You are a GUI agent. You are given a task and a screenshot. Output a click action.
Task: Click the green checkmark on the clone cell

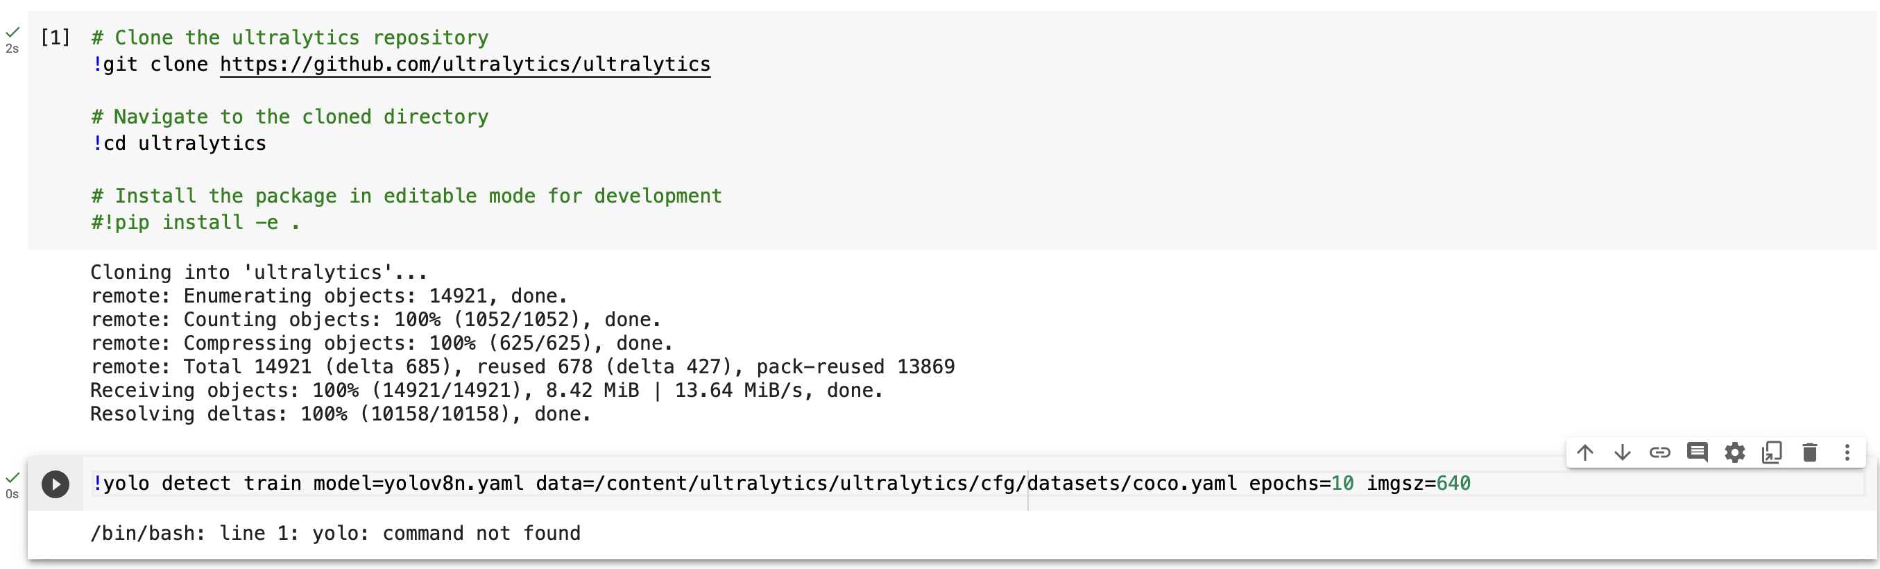pyautogui.click(x=13, y=32)
